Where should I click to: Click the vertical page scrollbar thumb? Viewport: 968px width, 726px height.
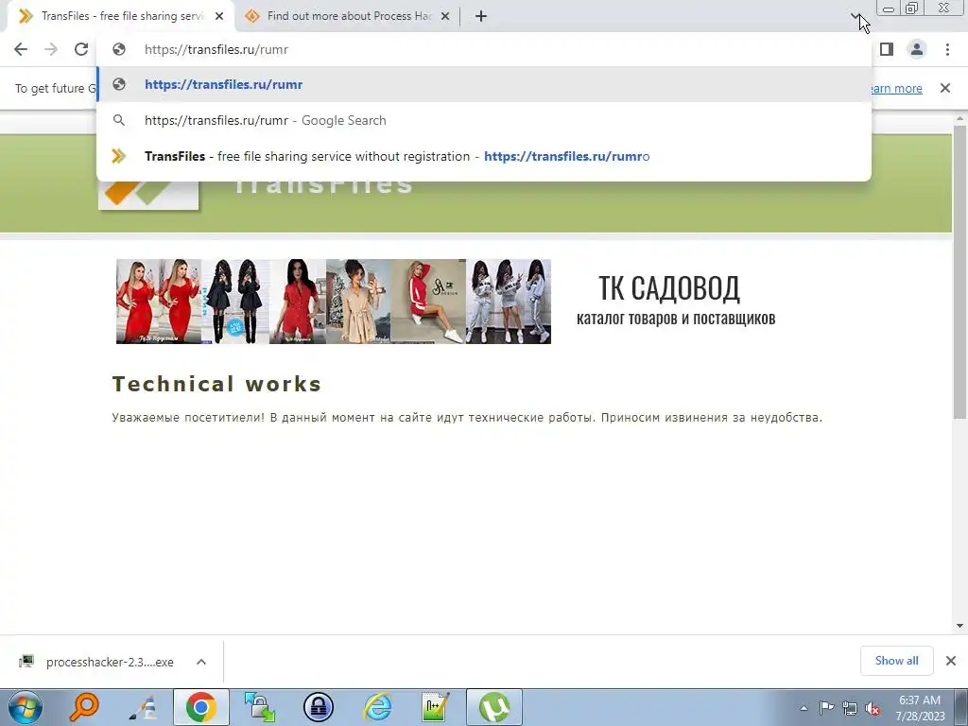click(959, 271)
